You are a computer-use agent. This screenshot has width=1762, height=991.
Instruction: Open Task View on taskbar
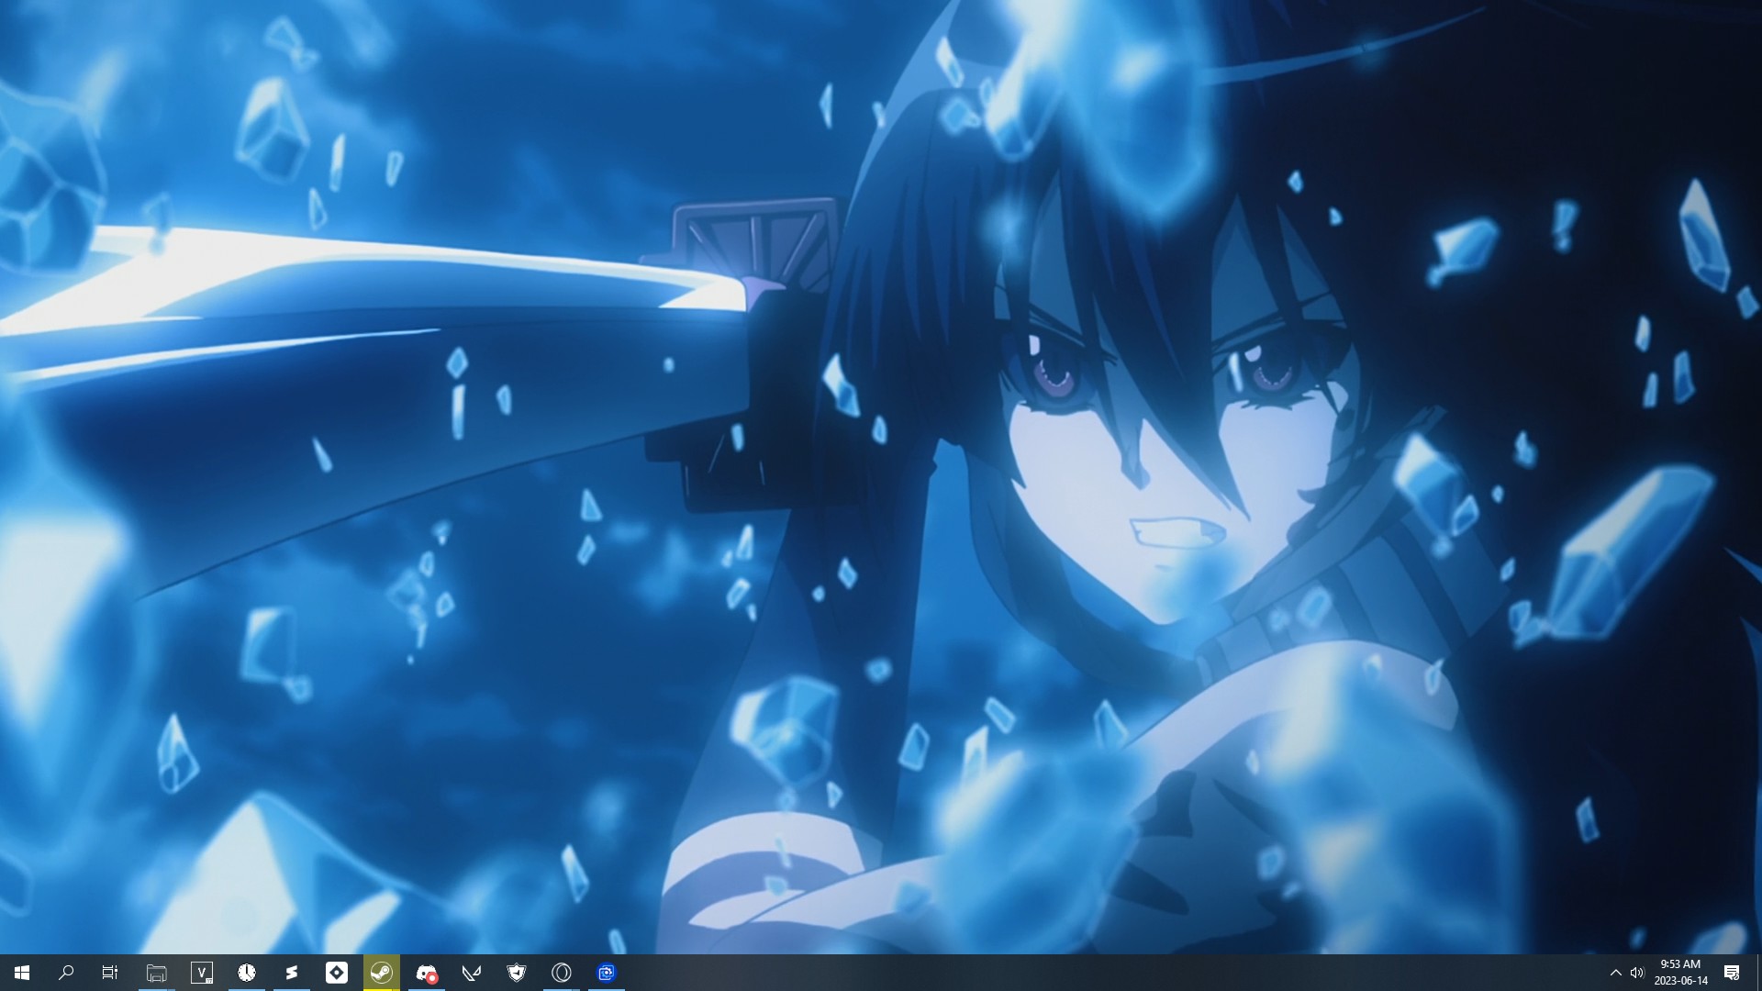point(110,973)
